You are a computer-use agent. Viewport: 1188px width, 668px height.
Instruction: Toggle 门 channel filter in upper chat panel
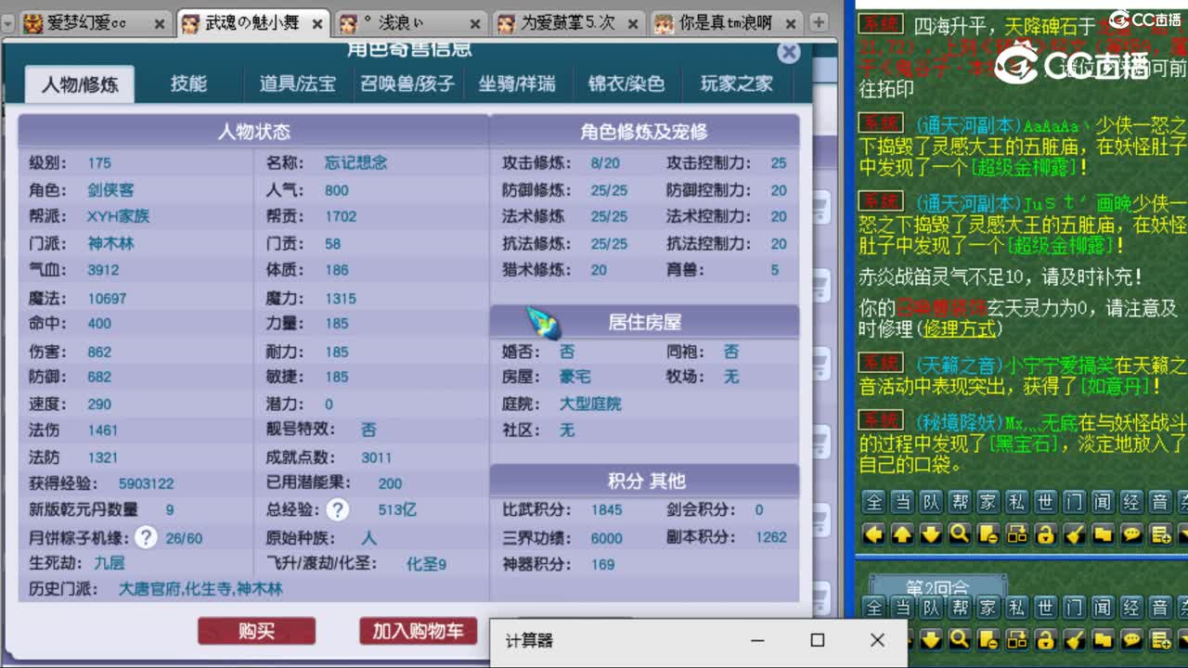pos(1075,503)
